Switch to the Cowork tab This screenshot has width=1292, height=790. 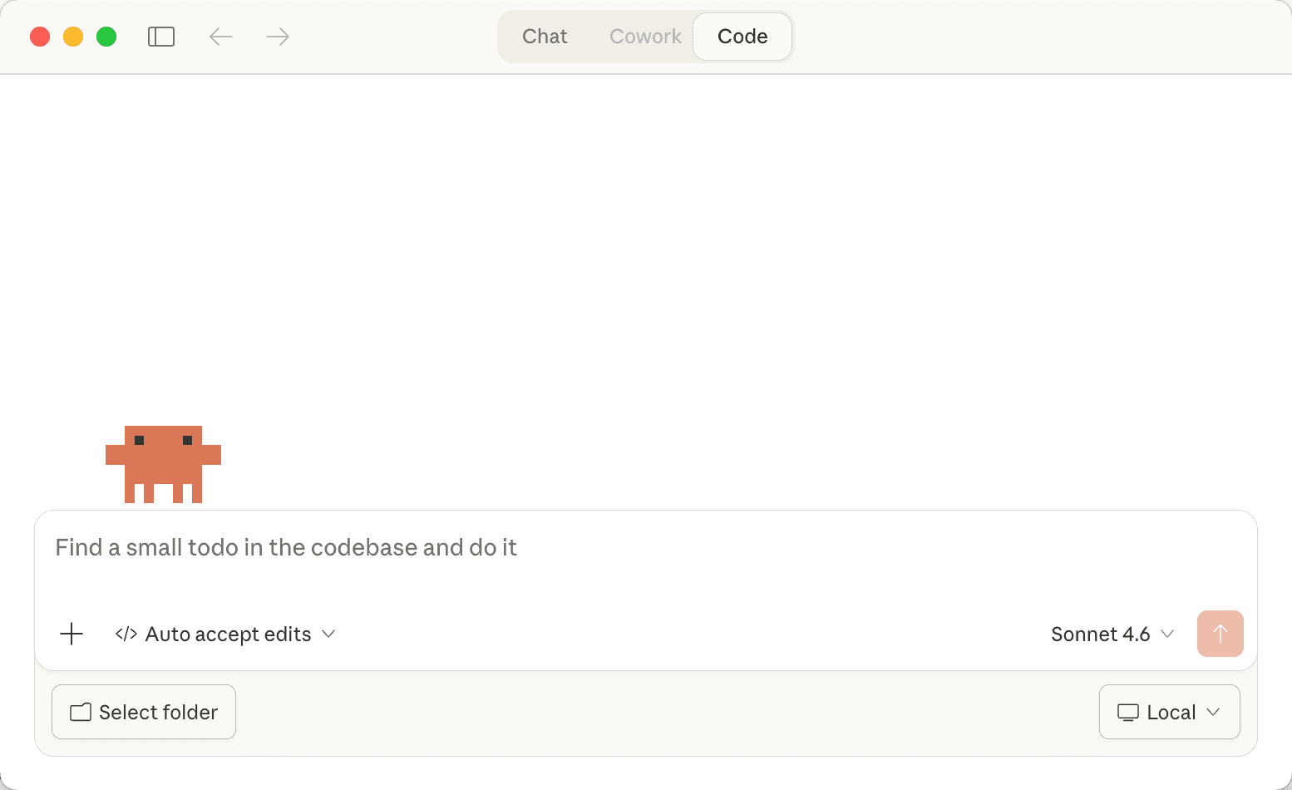(x=645, y=37)
